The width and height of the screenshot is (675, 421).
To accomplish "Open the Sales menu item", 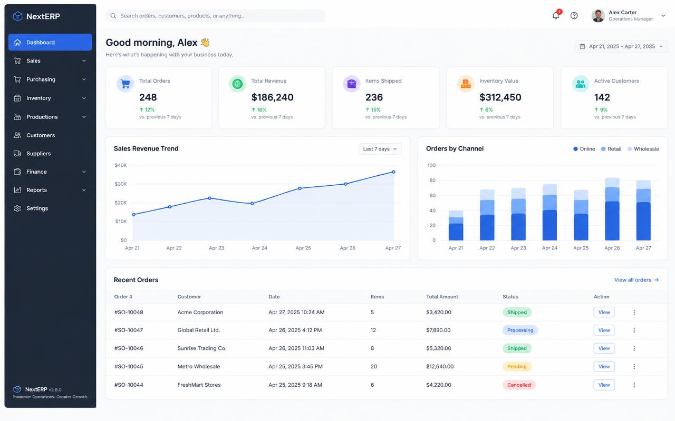I will pyautogui.click(x=50, y=61).
